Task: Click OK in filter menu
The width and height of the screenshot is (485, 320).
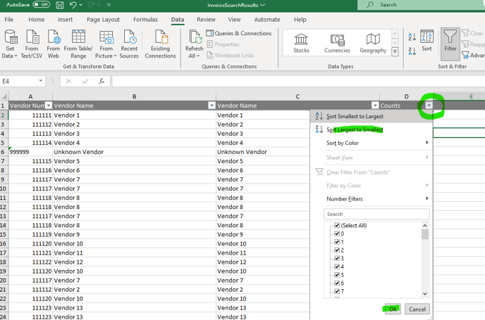Action: click(393, 309)
